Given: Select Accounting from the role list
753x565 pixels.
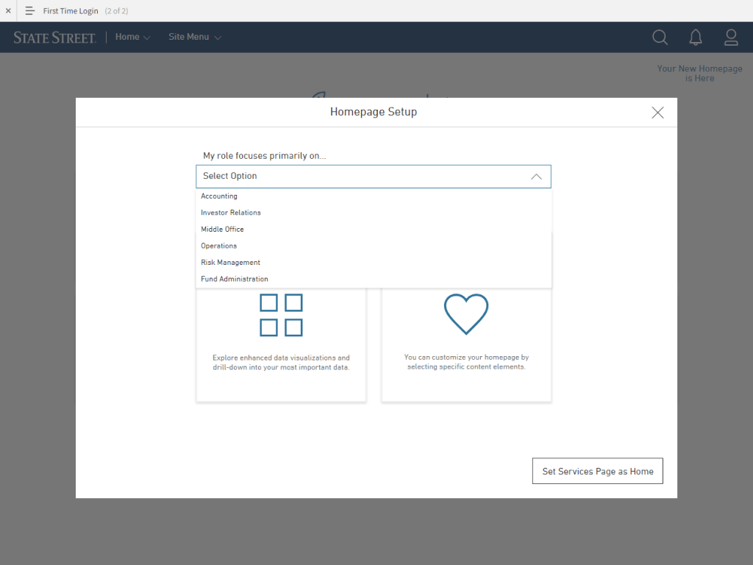Looking at the screenshot, I should click(219, 196).
